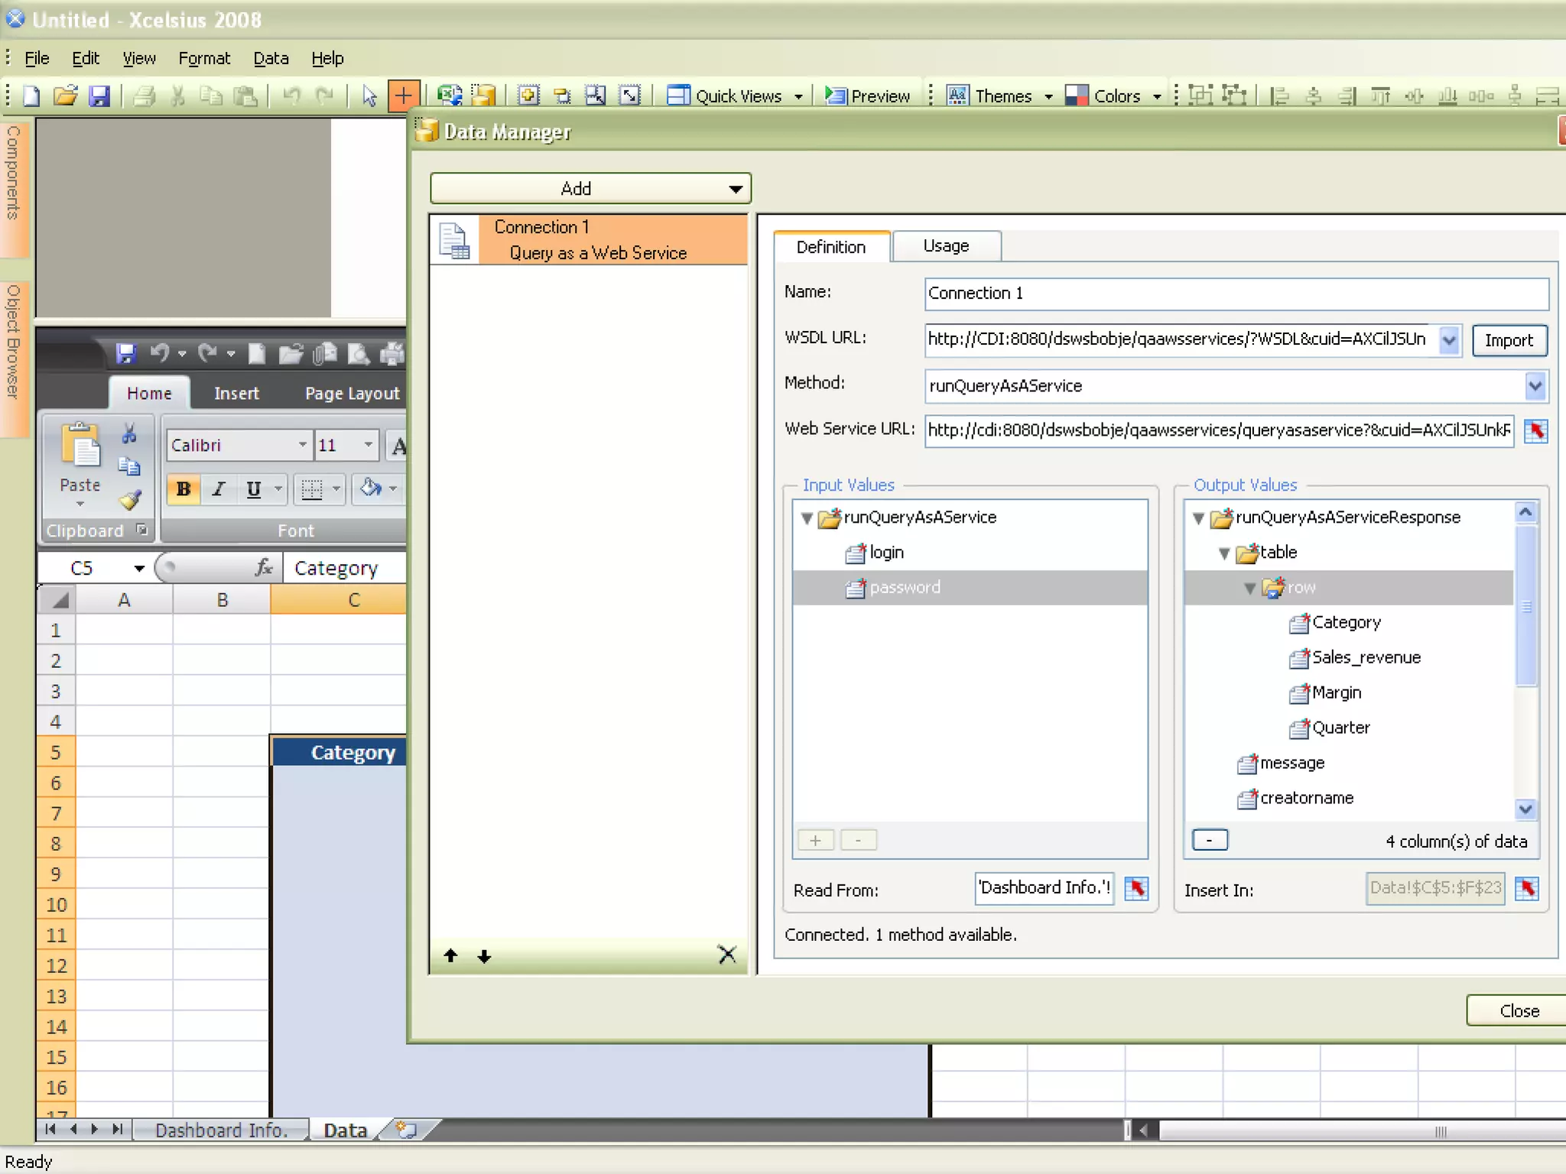Viewport: 1566px width, 1174px height.
Task: Open the Method dropdown
Action: pos(1535,386)
